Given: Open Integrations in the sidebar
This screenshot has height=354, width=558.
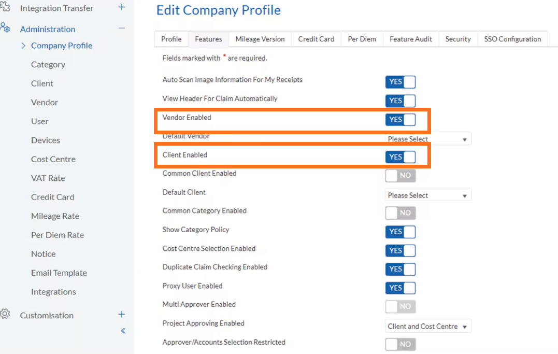Looking at the screenshot, I should (x=53, y=292).
